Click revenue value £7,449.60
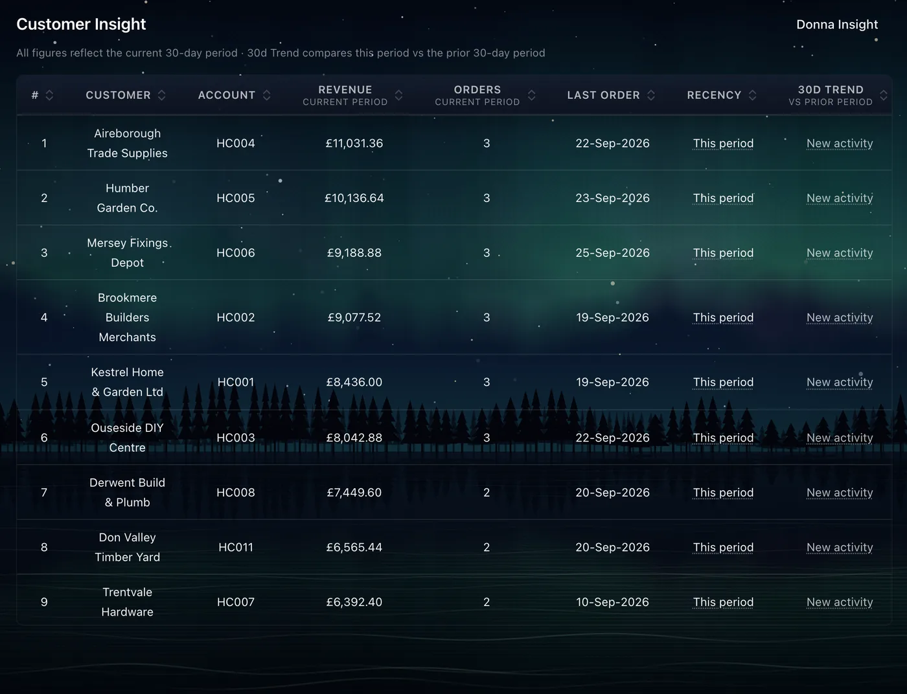907x694 pixels. tap(354, 493)
